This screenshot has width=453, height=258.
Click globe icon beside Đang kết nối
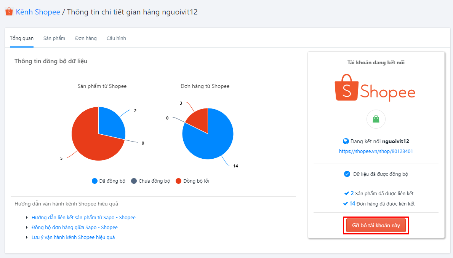pos(346,141)
